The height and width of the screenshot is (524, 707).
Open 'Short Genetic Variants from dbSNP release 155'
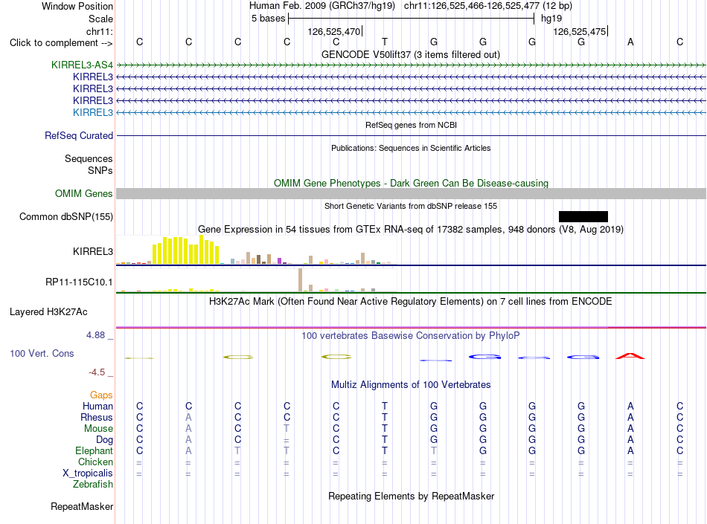click(x=411, y=206)
